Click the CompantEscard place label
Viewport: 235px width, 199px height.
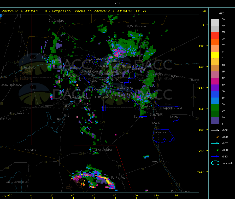pyautogui.click(x=172, y=108)
